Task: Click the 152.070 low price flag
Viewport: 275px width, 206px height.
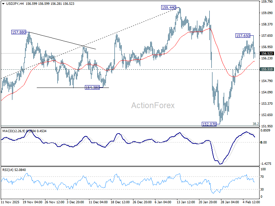Action: click(209, 124)
